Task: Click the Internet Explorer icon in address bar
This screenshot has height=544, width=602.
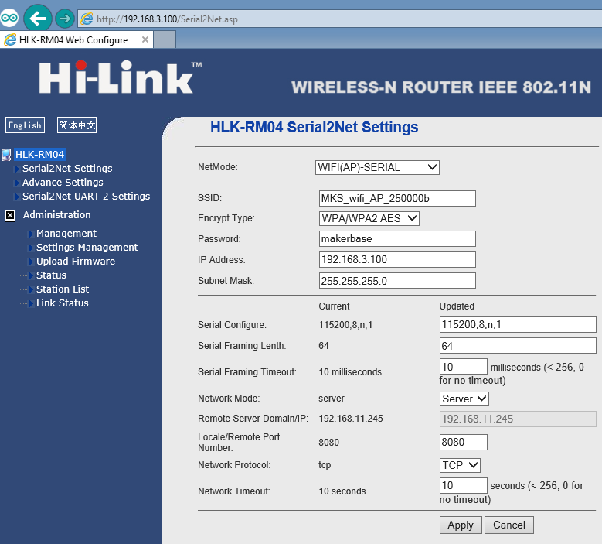Action: coord(87,19)
